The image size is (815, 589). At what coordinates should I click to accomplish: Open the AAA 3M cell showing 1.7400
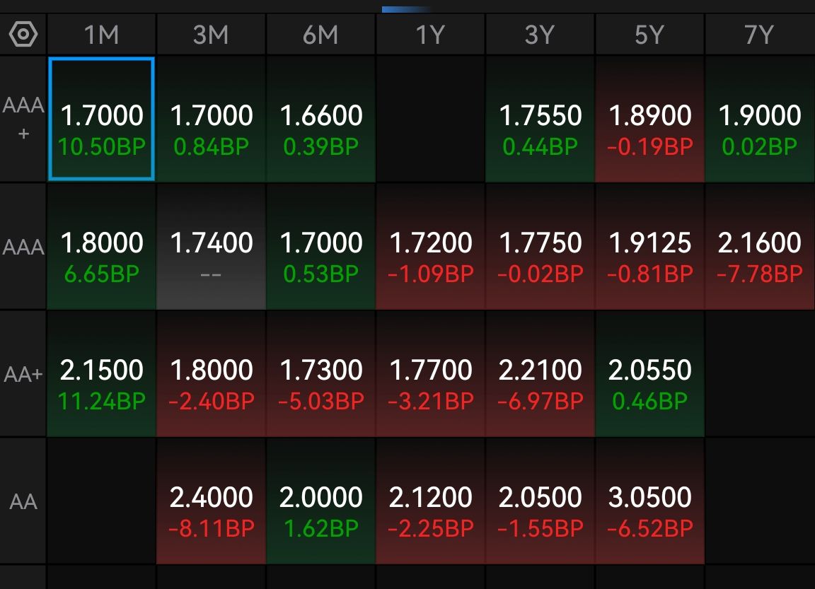211,247
